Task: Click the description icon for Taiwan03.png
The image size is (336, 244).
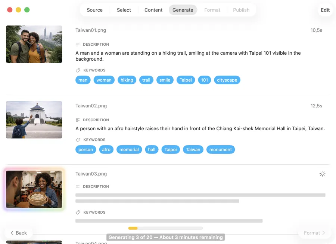Action: 78,187
